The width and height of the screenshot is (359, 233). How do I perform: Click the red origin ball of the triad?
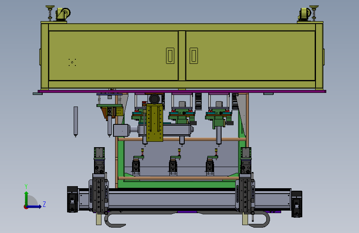(x=26, y=207)
